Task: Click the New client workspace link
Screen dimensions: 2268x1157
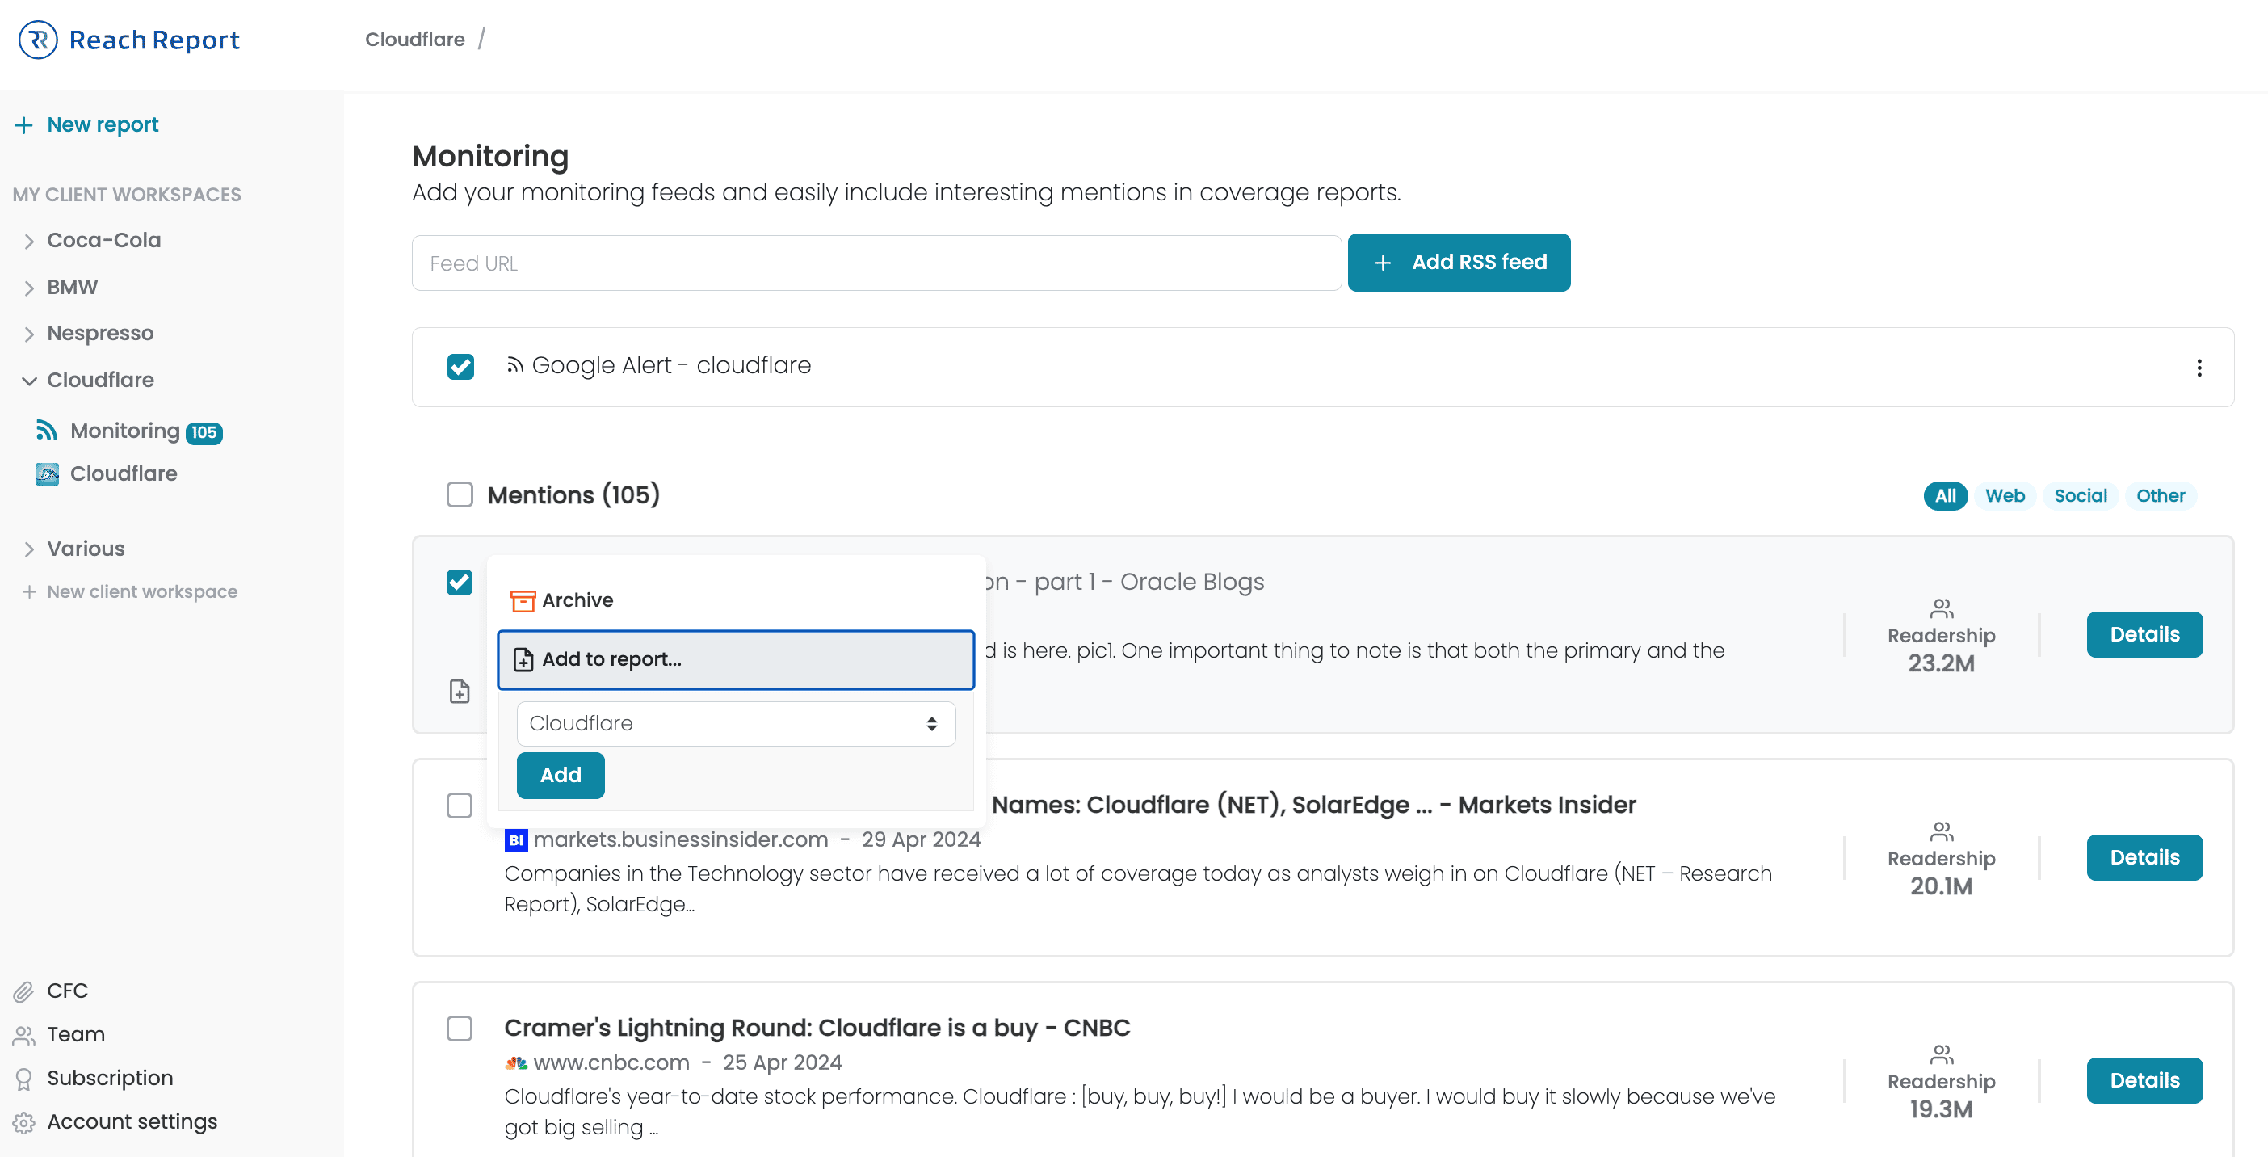Action: [142, 591]
